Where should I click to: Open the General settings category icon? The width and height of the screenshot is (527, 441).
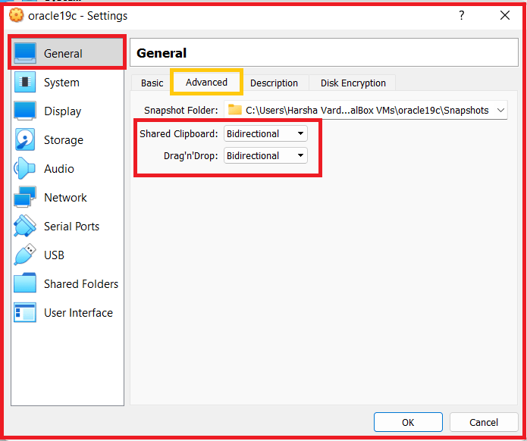pyautogui.click(x=25, y=53)
